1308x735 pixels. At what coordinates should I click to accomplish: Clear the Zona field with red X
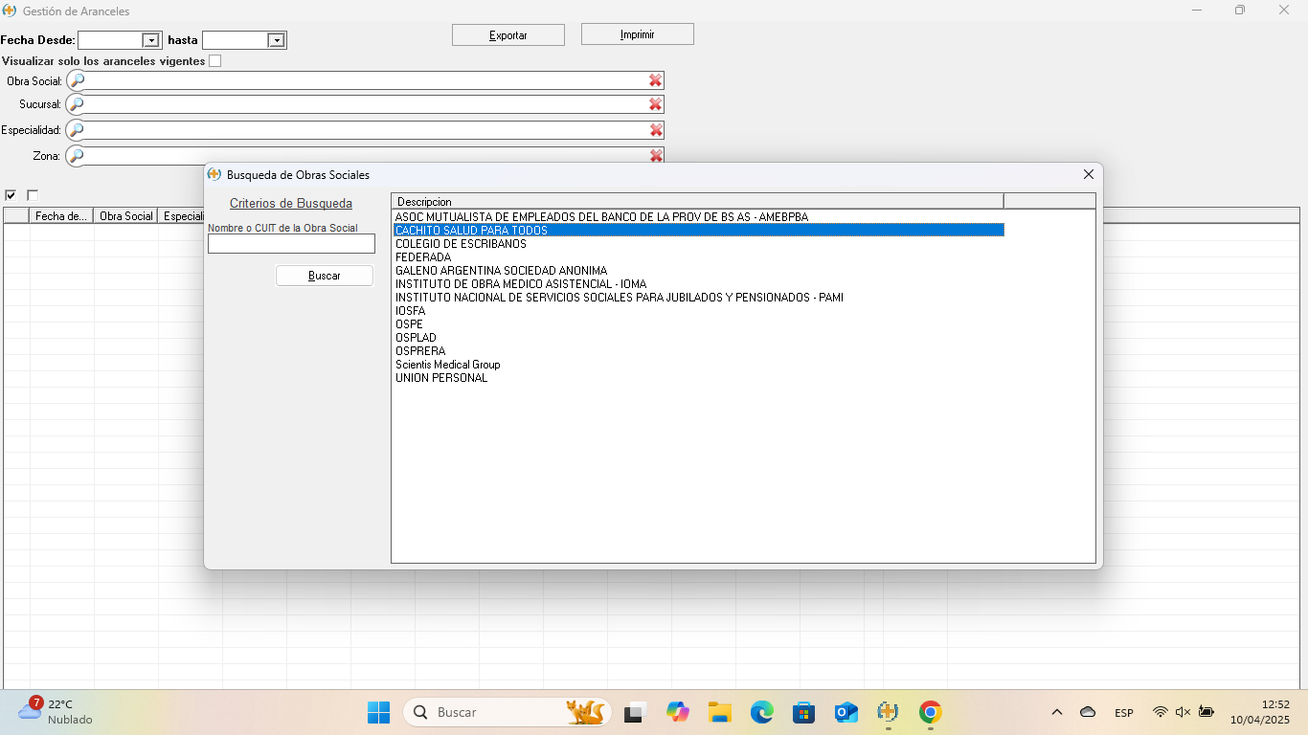[x=656, y=155]
